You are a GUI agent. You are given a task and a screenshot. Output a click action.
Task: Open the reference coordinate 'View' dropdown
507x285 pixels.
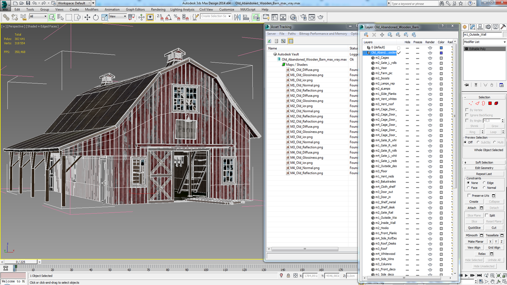point(118,16)
